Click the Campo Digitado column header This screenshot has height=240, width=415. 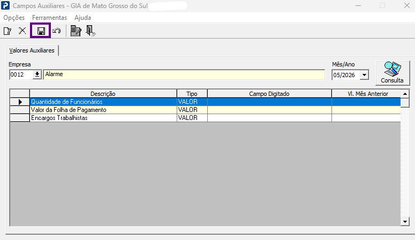[269, 94]
